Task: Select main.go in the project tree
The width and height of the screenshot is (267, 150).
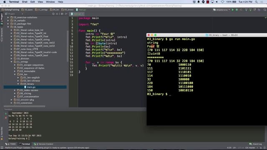Action: [x=31, y=87]
